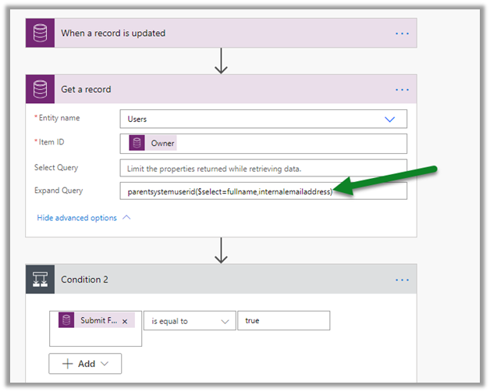The height and width of the screenshot is (392, 490).
Task: Click into the Select Query field
Action: pos(263,169)
